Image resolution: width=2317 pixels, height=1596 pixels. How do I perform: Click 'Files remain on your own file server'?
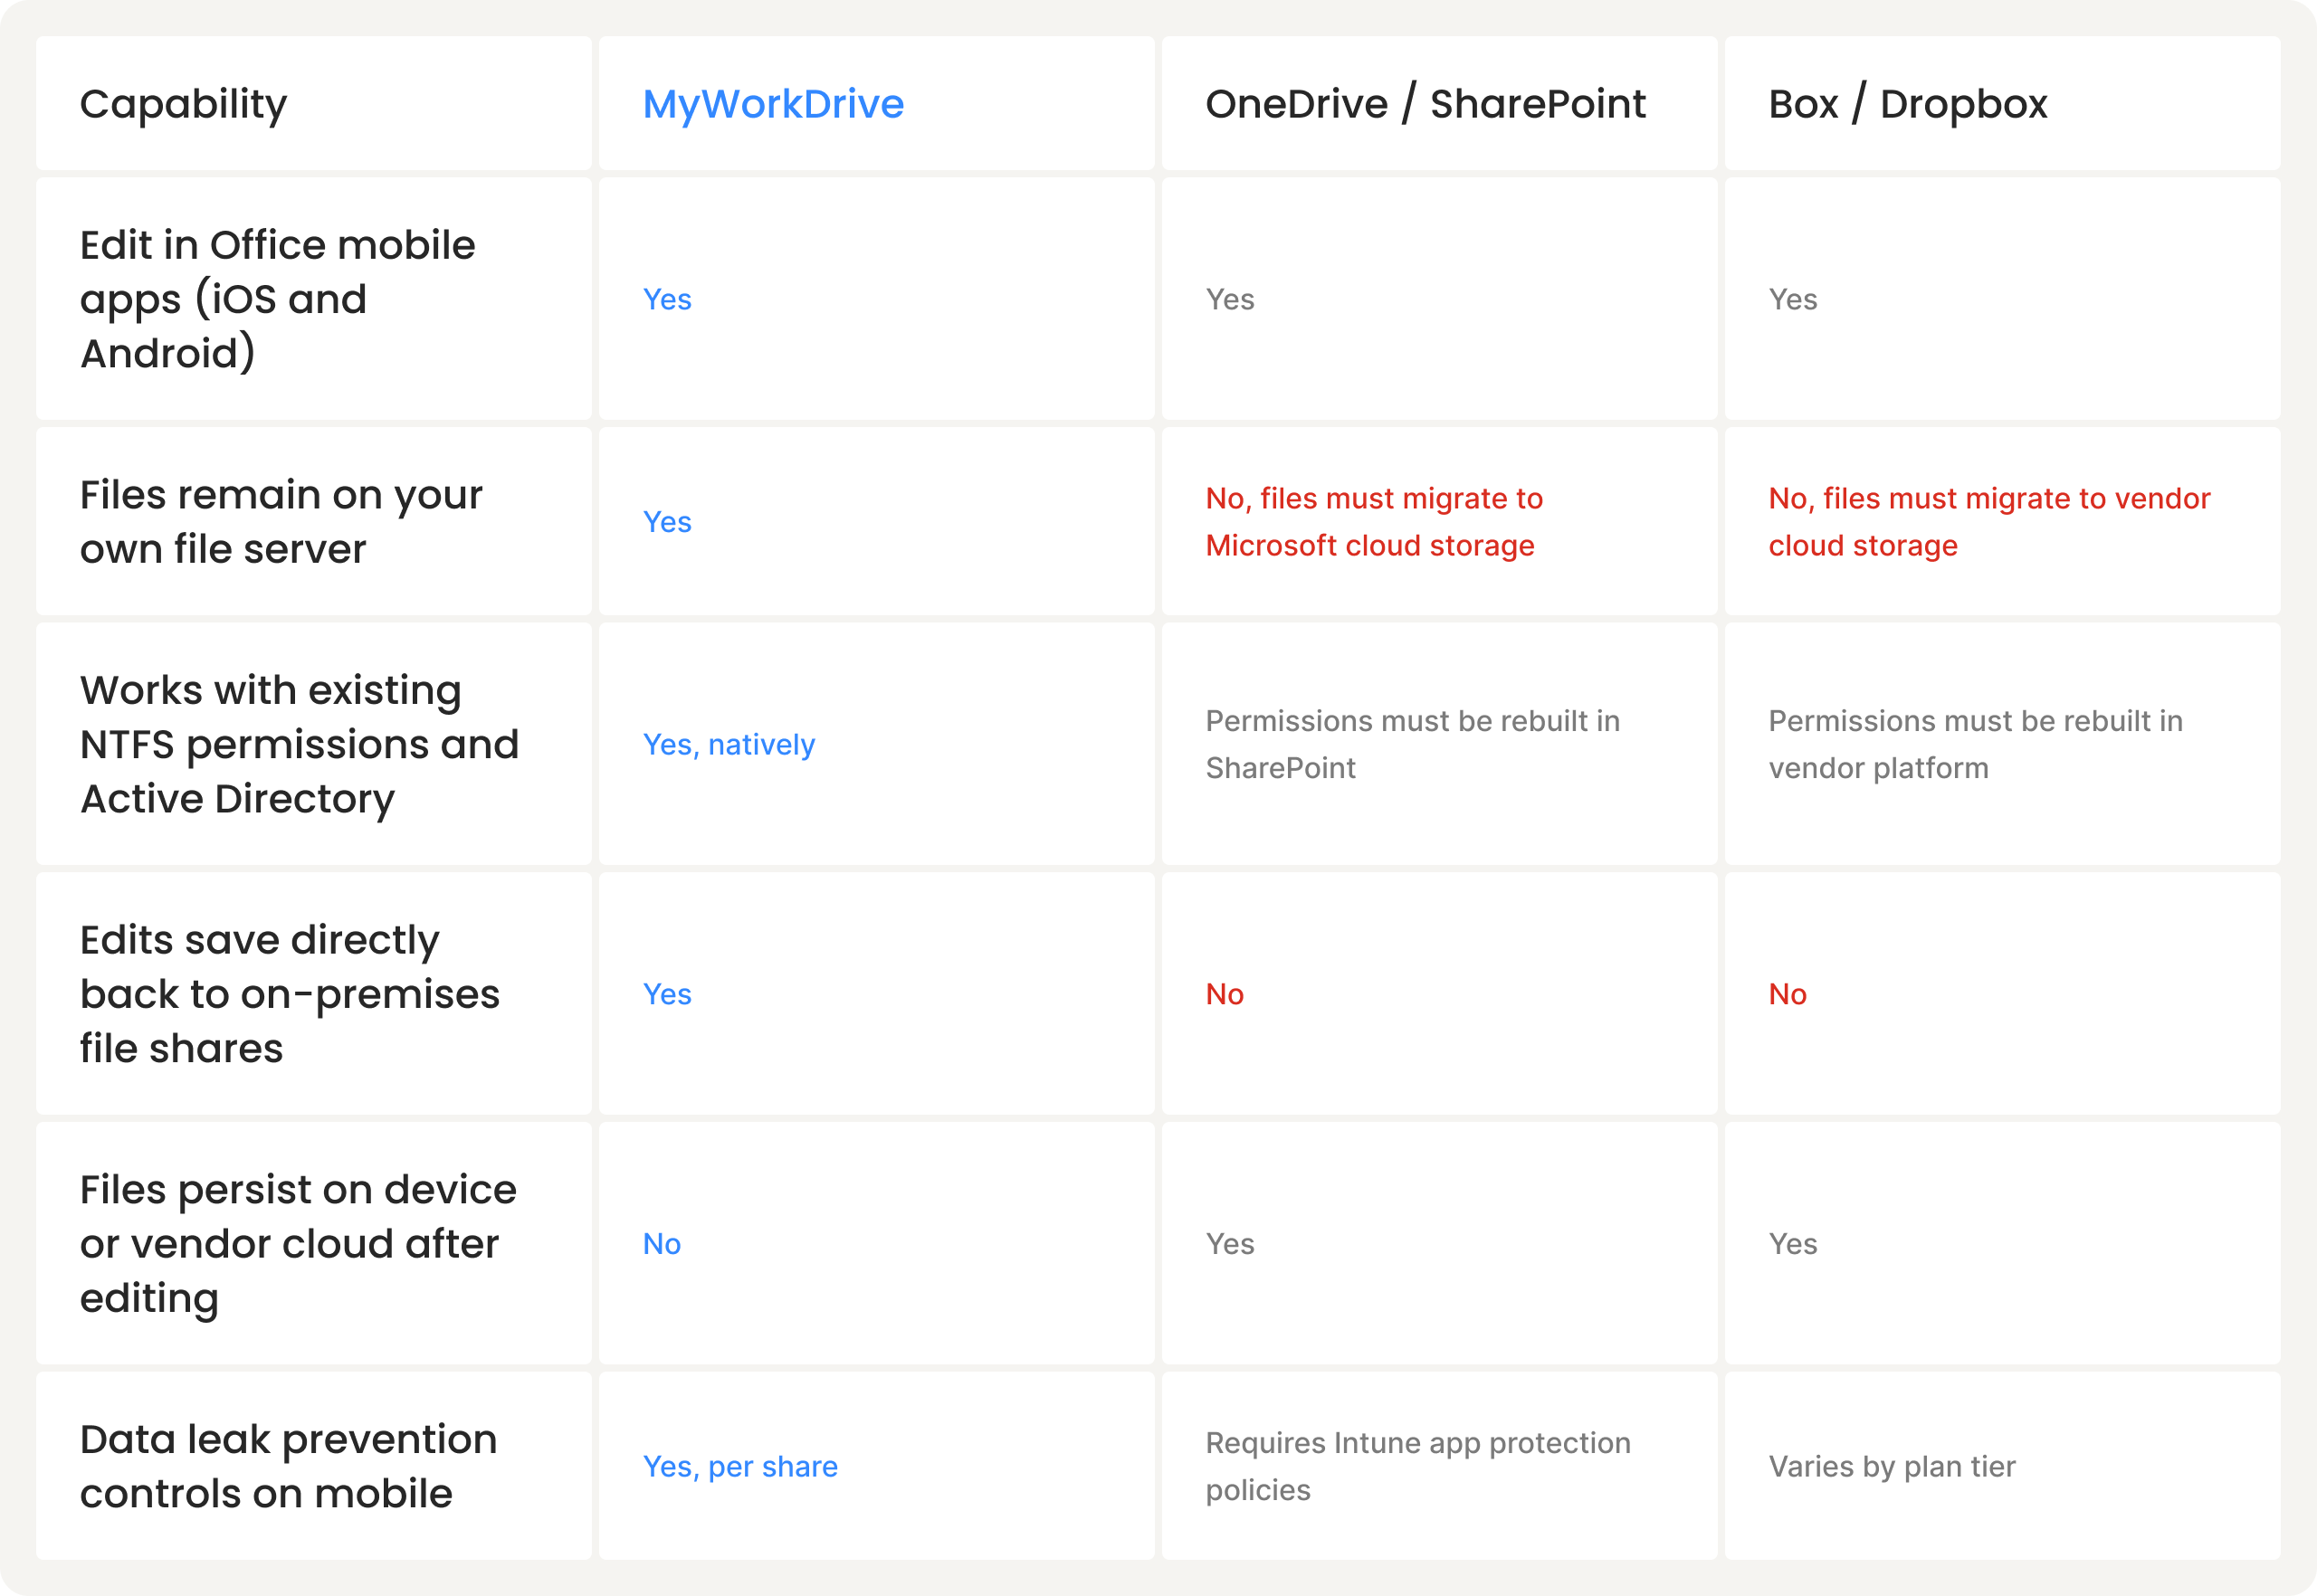coord(280,522)
